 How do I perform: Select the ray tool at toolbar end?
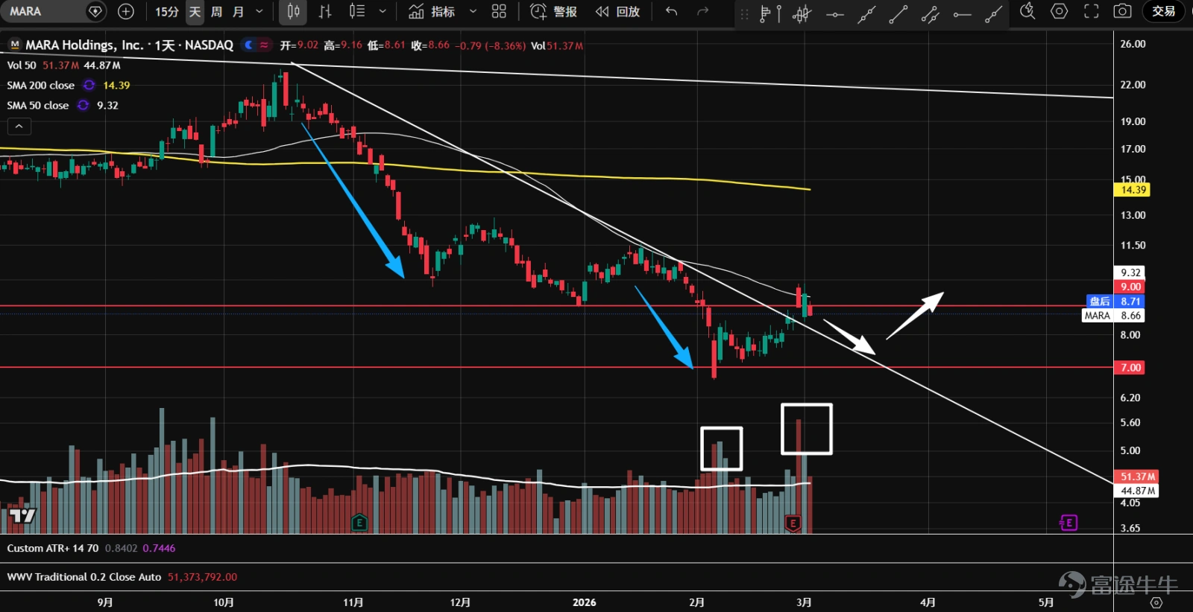tap(994, 13)
